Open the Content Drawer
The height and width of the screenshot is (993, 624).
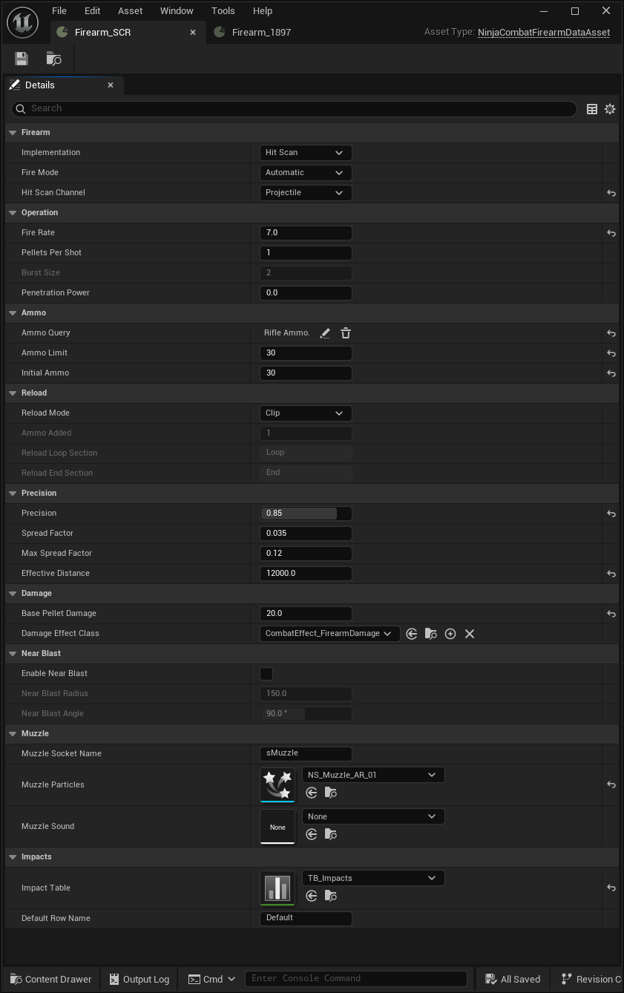coord(51,979)
